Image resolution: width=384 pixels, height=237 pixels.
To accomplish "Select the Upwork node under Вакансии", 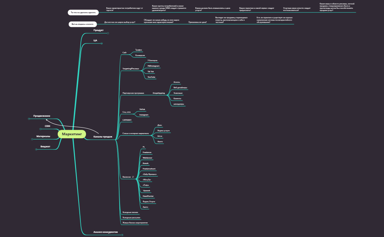I will point(146,191).
